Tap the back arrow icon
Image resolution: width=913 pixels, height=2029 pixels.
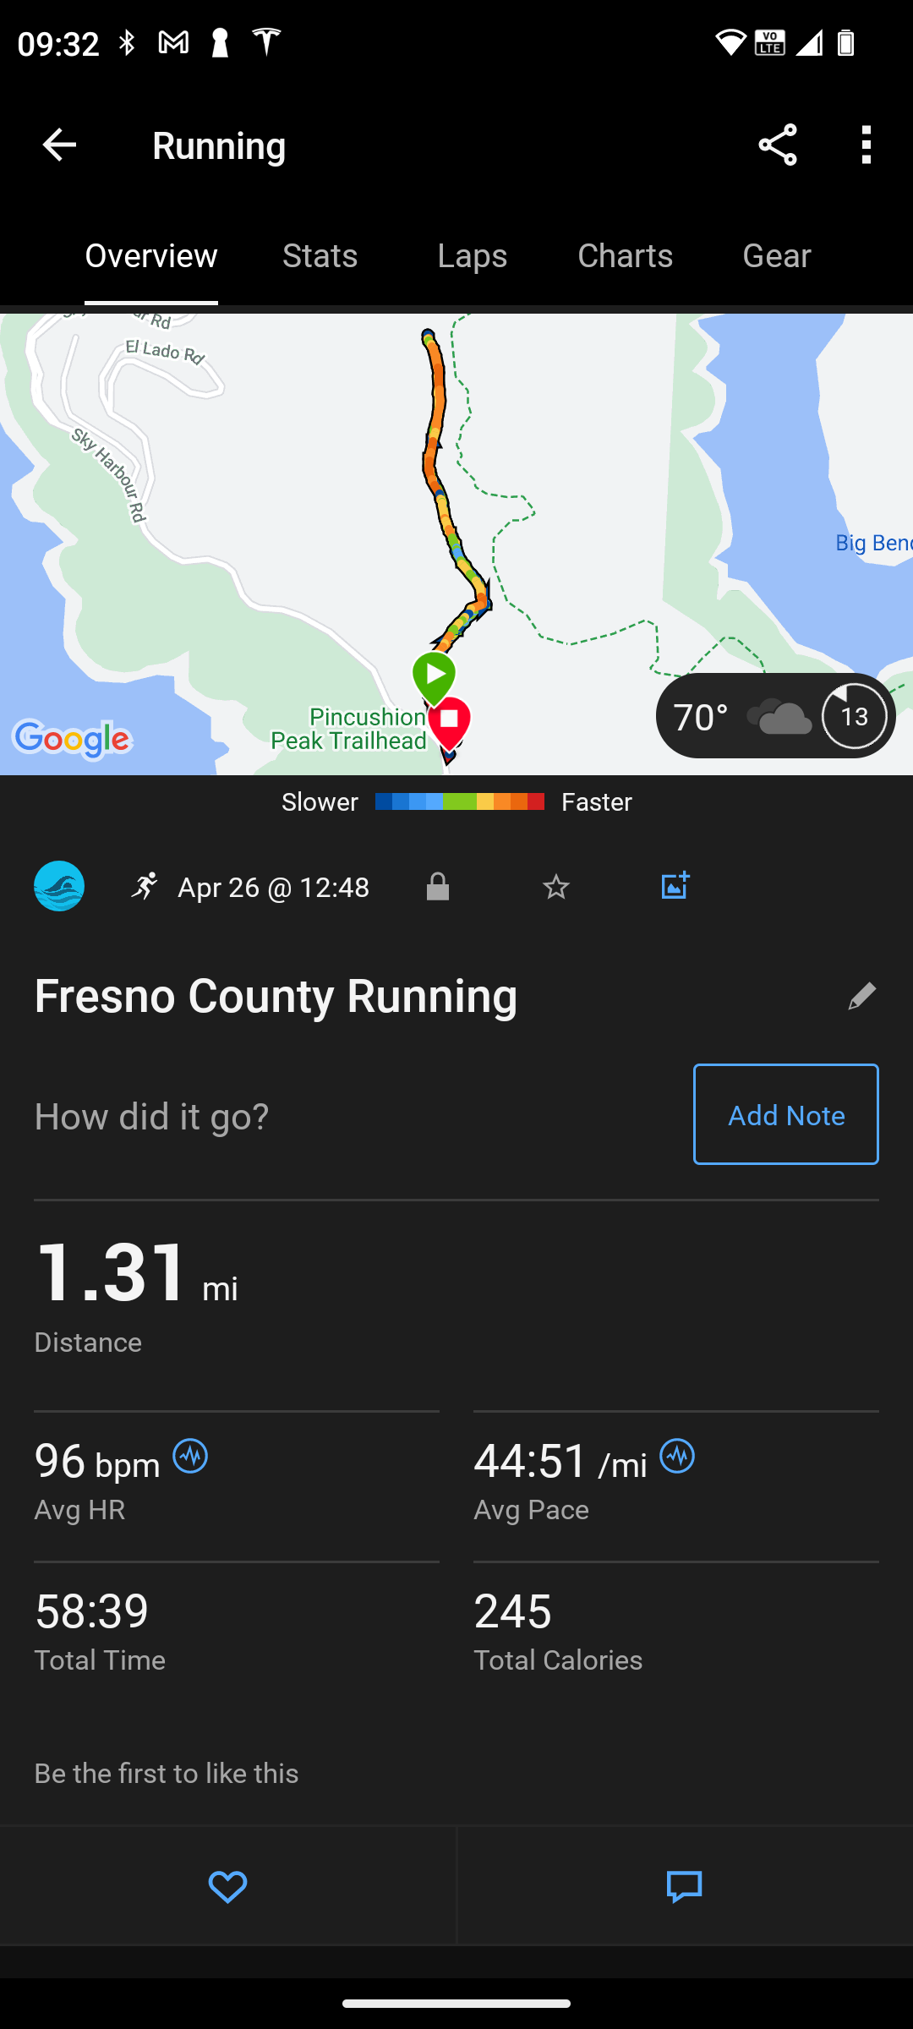coord(59,145)
